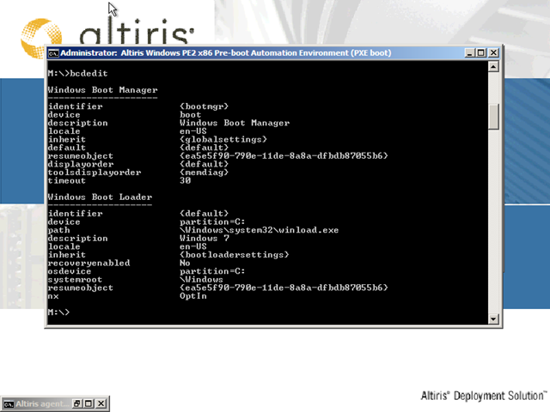Close the Administrator command prompt window
The width and height of the screenshot is (550, 412).
[493, 53]
